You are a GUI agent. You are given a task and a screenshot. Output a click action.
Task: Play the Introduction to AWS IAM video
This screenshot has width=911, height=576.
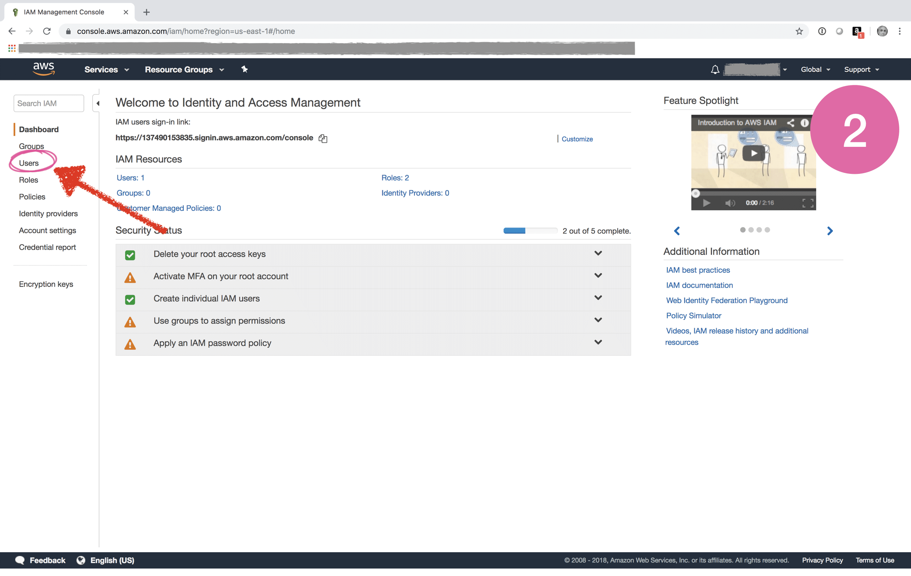click(753, 154)
